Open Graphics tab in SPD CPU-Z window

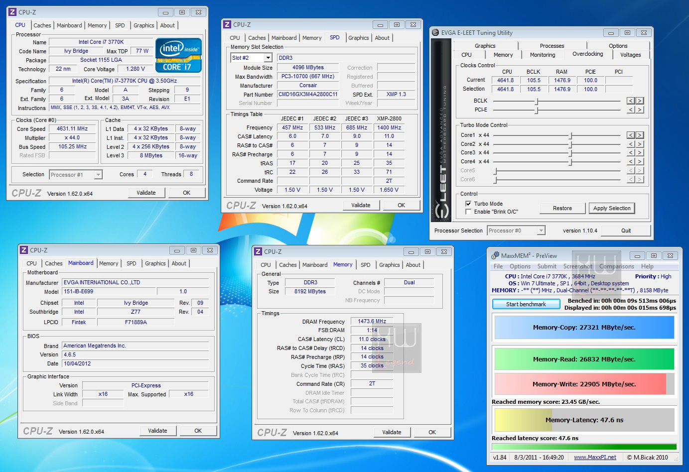click(359, 38)
